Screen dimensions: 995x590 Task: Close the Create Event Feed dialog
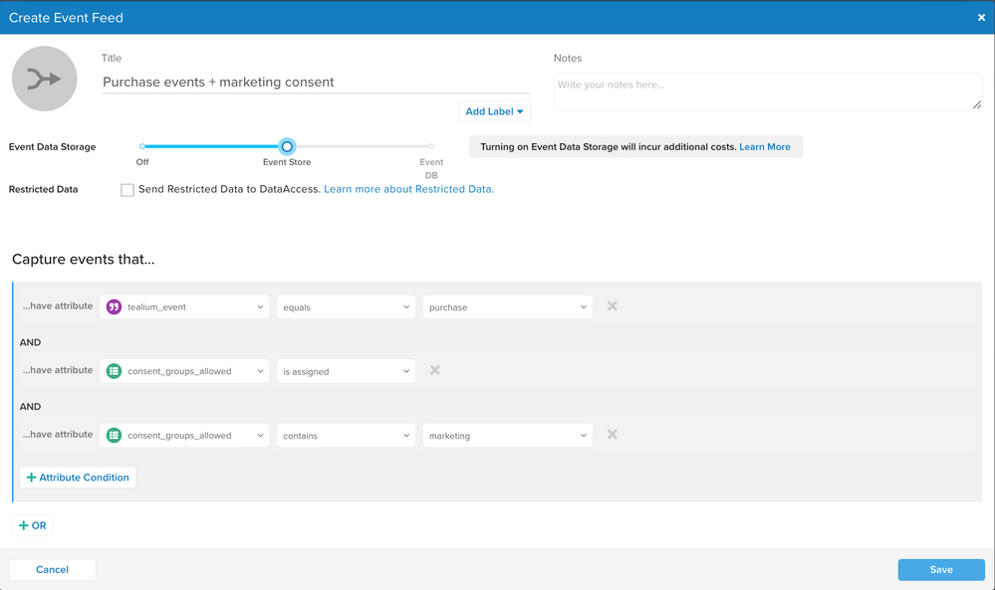pos(982,18)
